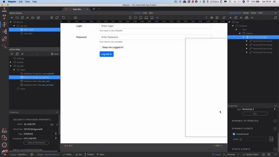Switch to Design view tab
This screenshot has width=279, height=157.
tap(137, 13)
